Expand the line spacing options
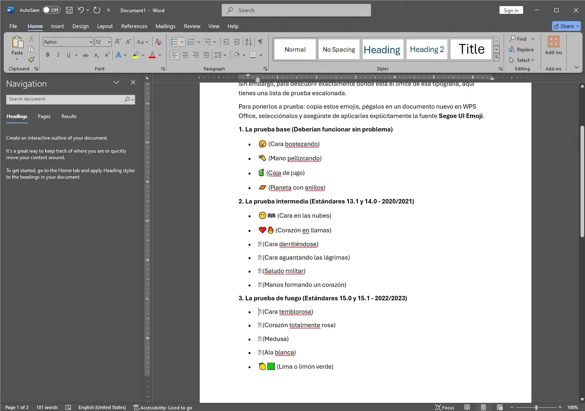 [x=224, y=55]
